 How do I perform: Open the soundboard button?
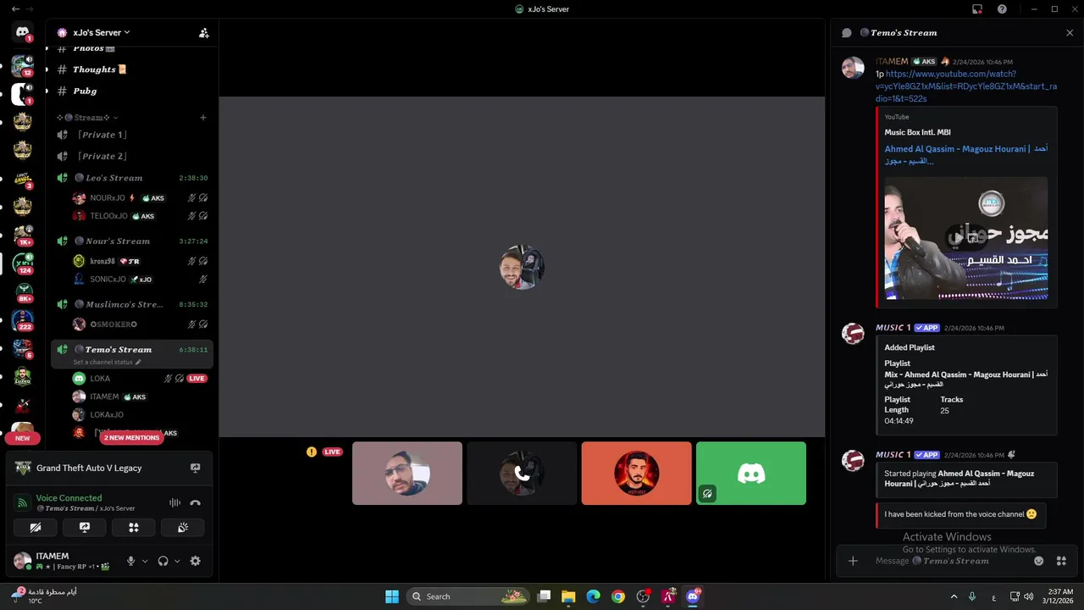coord(183,527)
